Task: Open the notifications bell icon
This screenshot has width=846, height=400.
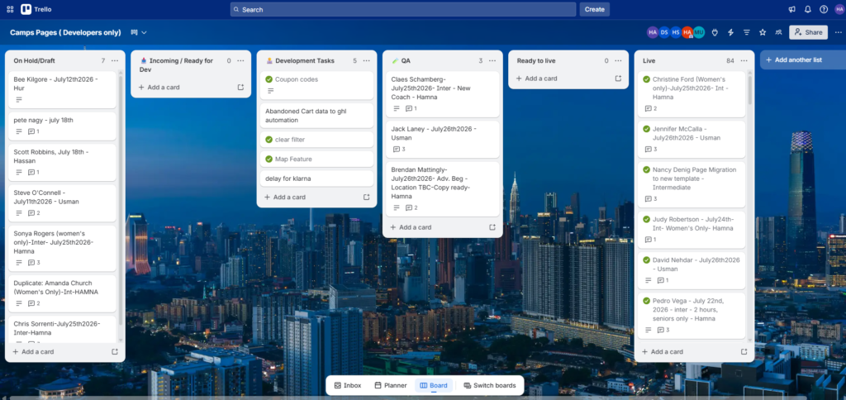Action: [x=808, y=9]
